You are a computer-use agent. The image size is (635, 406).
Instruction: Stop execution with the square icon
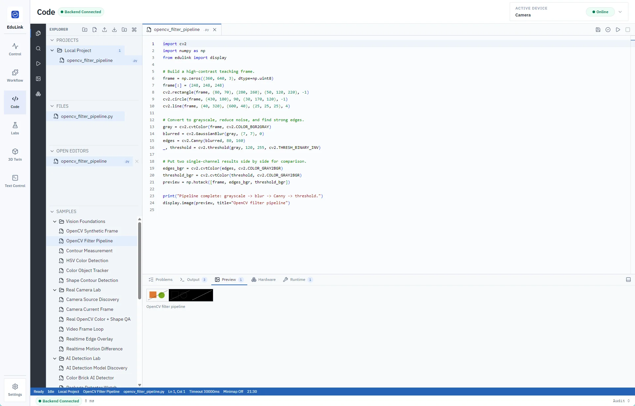pos(628,30)
